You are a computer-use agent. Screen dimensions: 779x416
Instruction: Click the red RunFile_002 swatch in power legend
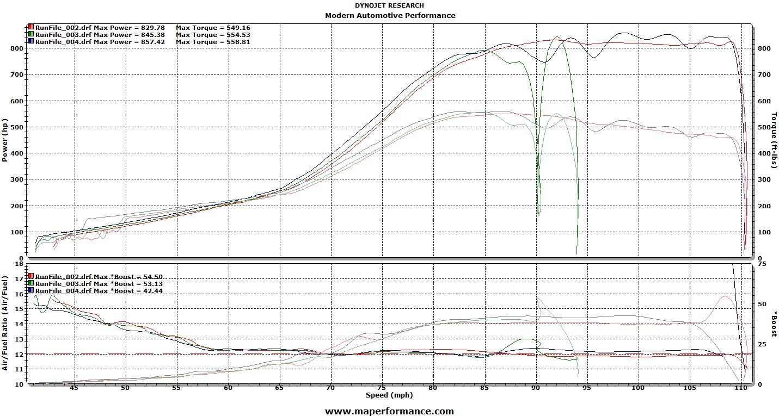click(31, 27)
